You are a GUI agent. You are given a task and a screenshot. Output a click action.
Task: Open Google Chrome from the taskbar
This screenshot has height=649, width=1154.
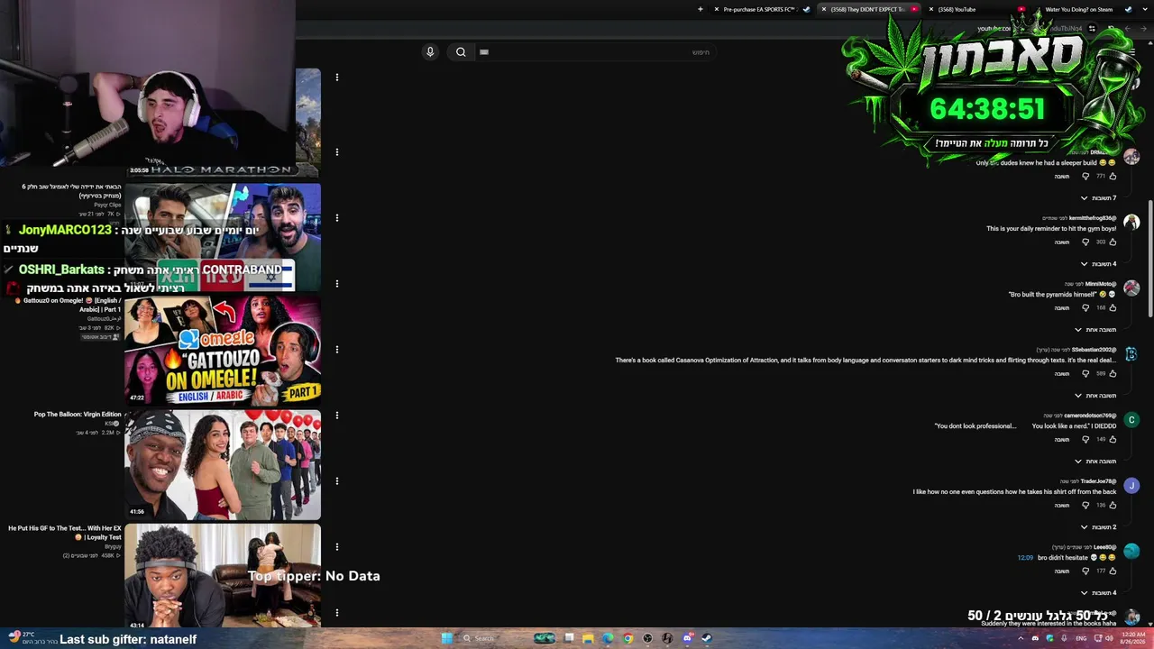627,638
